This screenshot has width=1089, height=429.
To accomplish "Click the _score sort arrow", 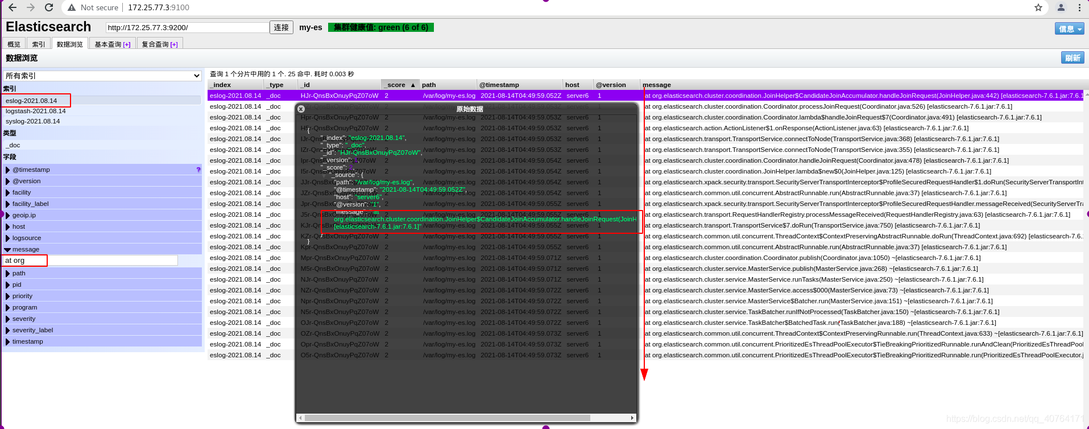I will (x=413, y=85).
